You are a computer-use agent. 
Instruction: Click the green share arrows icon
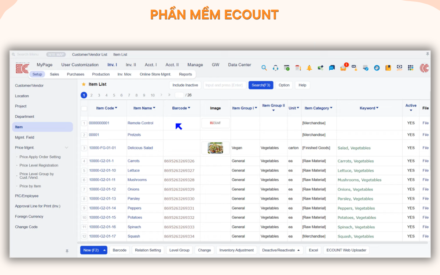(x=320, y=68)
